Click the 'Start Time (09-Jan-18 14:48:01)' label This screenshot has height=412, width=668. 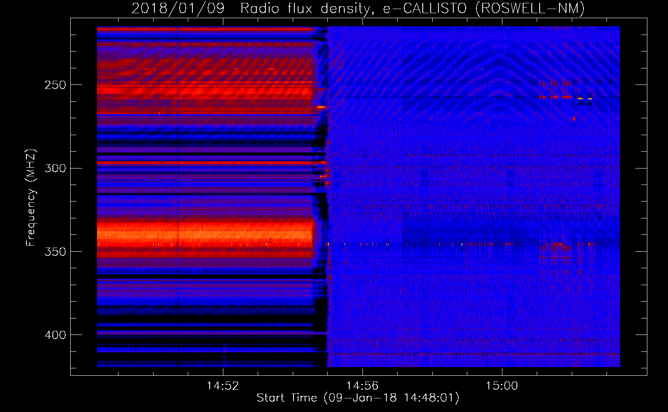tap(358, 398)
